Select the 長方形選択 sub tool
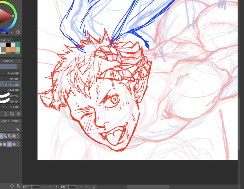244x189 pixels. point(10,73)
